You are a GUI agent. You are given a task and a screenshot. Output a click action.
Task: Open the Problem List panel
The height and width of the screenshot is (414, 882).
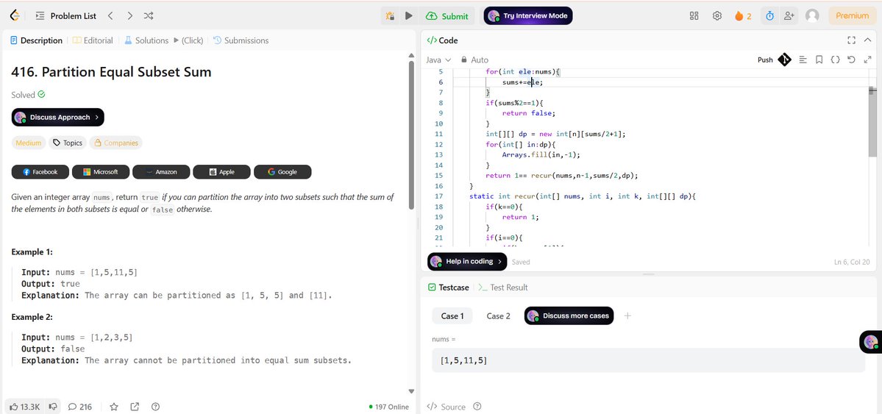(x=65, y=15)
